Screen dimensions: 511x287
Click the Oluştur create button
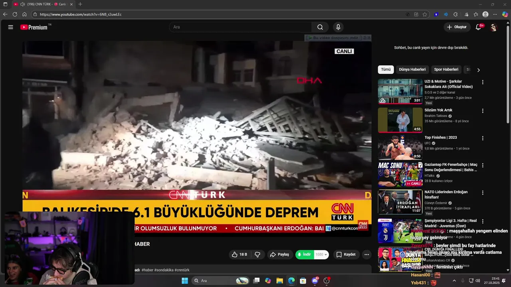click(457, 27)
